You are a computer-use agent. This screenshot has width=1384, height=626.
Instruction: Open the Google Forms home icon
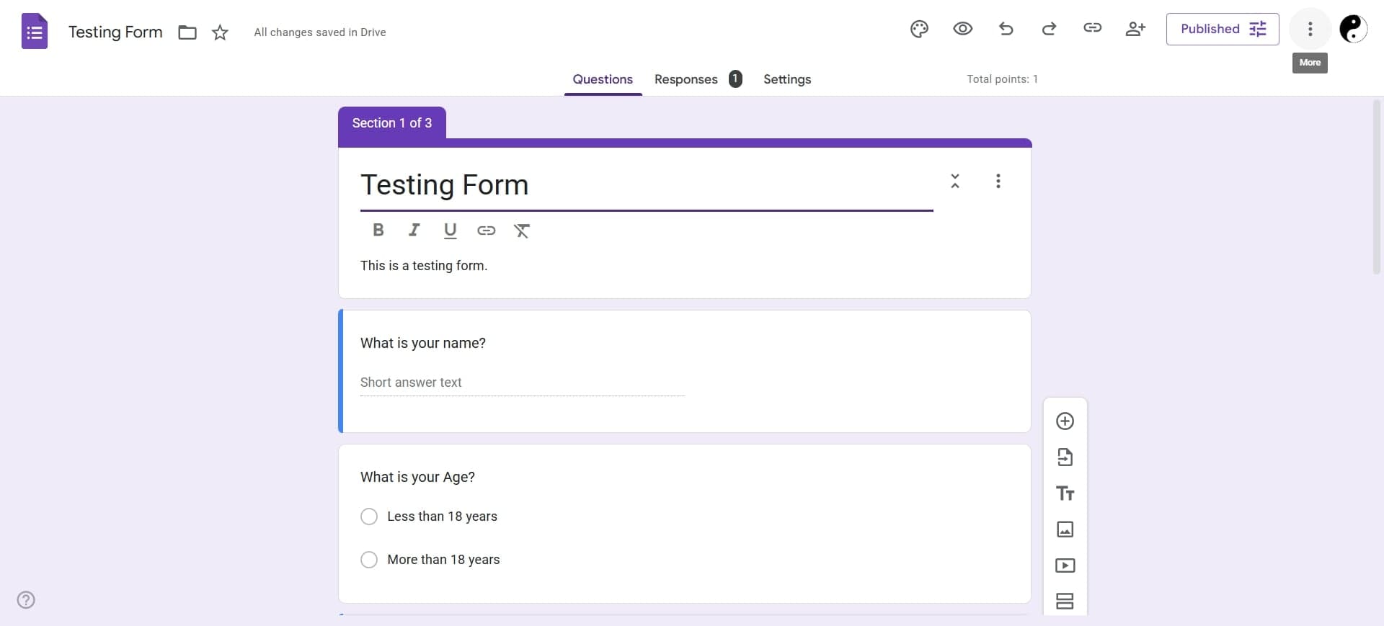click(x=35, y=31)
